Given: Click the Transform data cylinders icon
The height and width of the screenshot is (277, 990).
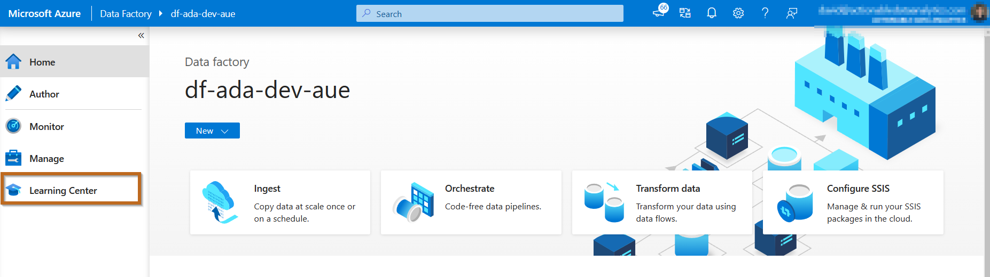Looking at the screenshot, I should click(604, 202).
